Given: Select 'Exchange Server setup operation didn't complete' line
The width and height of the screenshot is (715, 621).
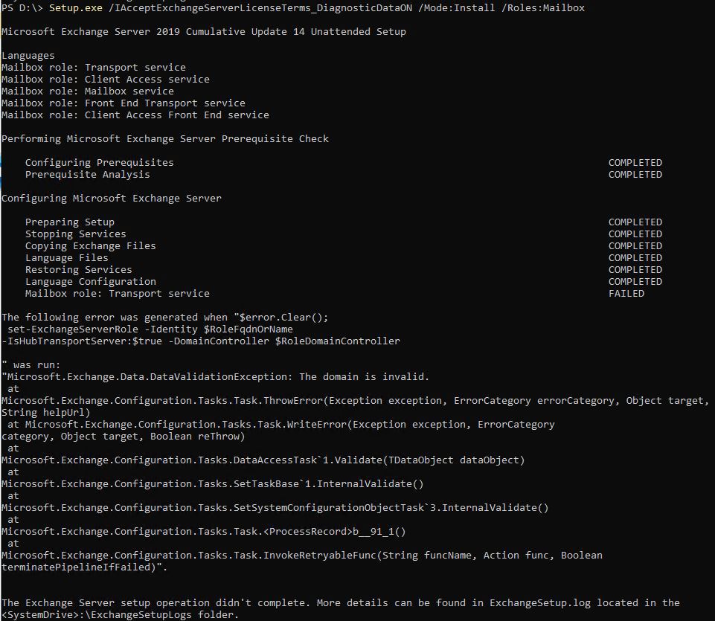Looking at the screenshot, I should [x=341, y=603].
